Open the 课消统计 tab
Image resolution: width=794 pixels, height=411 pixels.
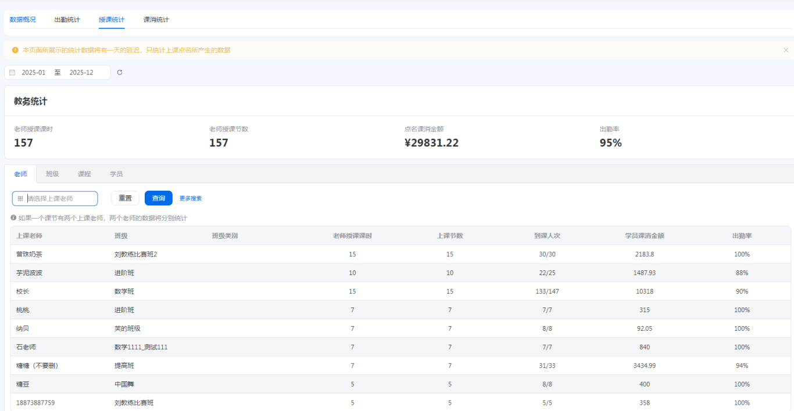point(156,20)
